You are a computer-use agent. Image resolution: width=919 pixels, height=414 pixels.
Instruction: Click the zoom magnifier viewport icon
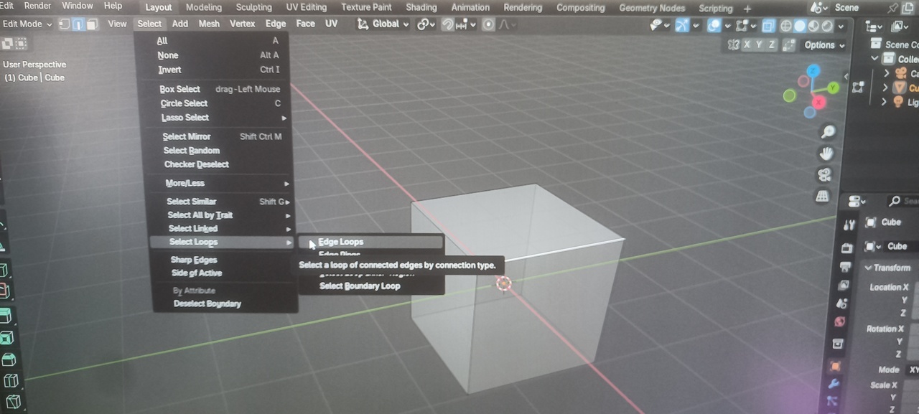pos(828,132)
